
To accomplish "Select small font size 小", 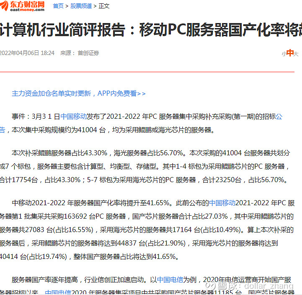I will (x=284, y=54).
